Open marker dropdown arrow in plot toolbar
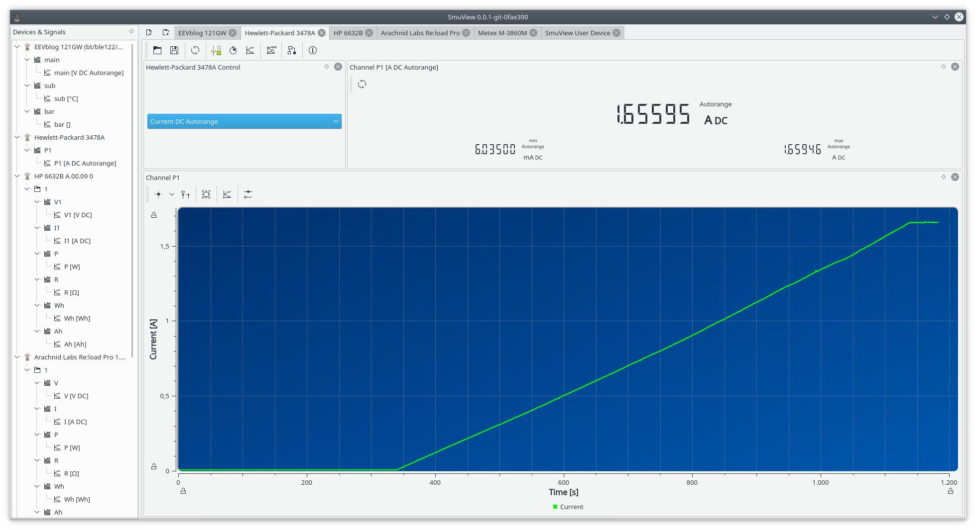The height and width of the screenshot is (530, 976). [x=172, y=194]
